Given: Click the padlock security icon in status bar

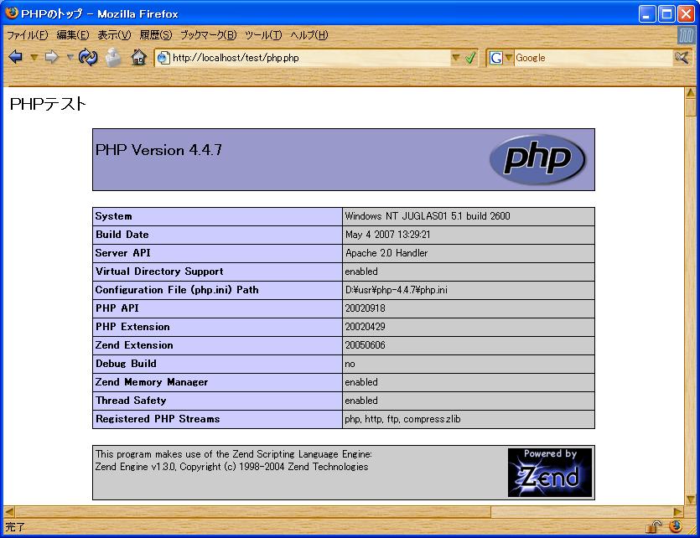Looking at the screenshot, I should coord(654,527).
